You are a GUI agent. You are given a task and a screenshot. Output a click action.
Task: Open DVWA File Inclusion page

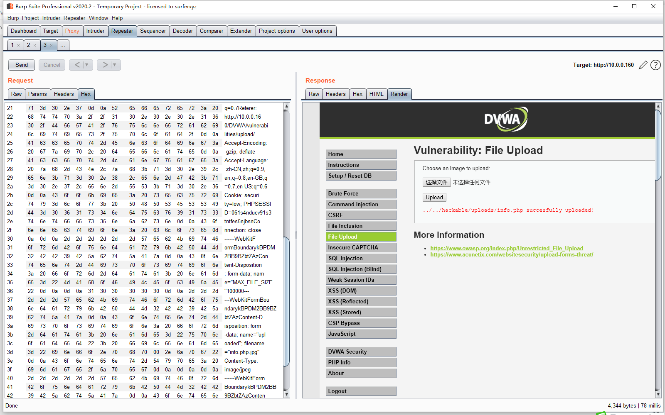click(x=361, y=226)
